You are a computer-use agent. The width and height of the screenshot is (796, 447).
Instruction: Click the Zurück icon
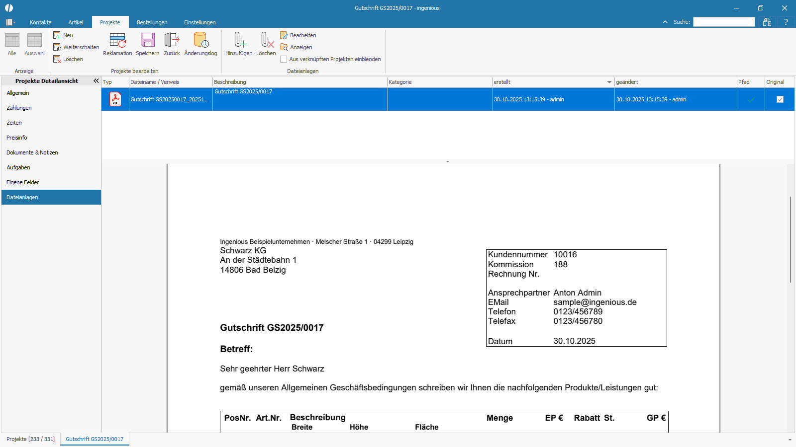[172, 41]
